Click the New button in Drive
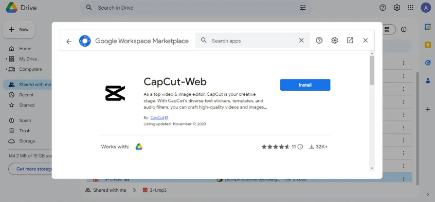Viewport: 435px width, 202px height. [19, 30]
